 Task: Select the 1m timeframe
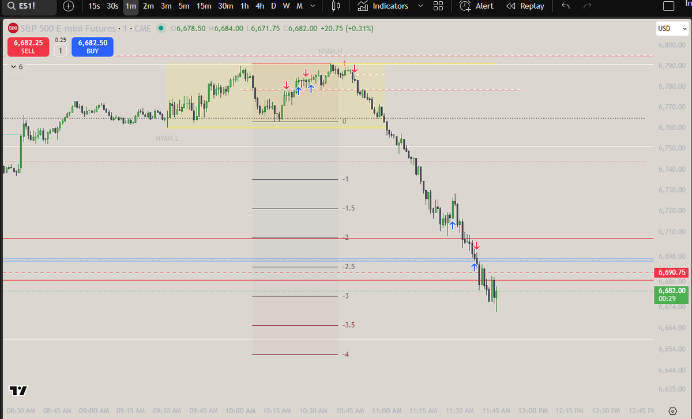pos(131,6)
